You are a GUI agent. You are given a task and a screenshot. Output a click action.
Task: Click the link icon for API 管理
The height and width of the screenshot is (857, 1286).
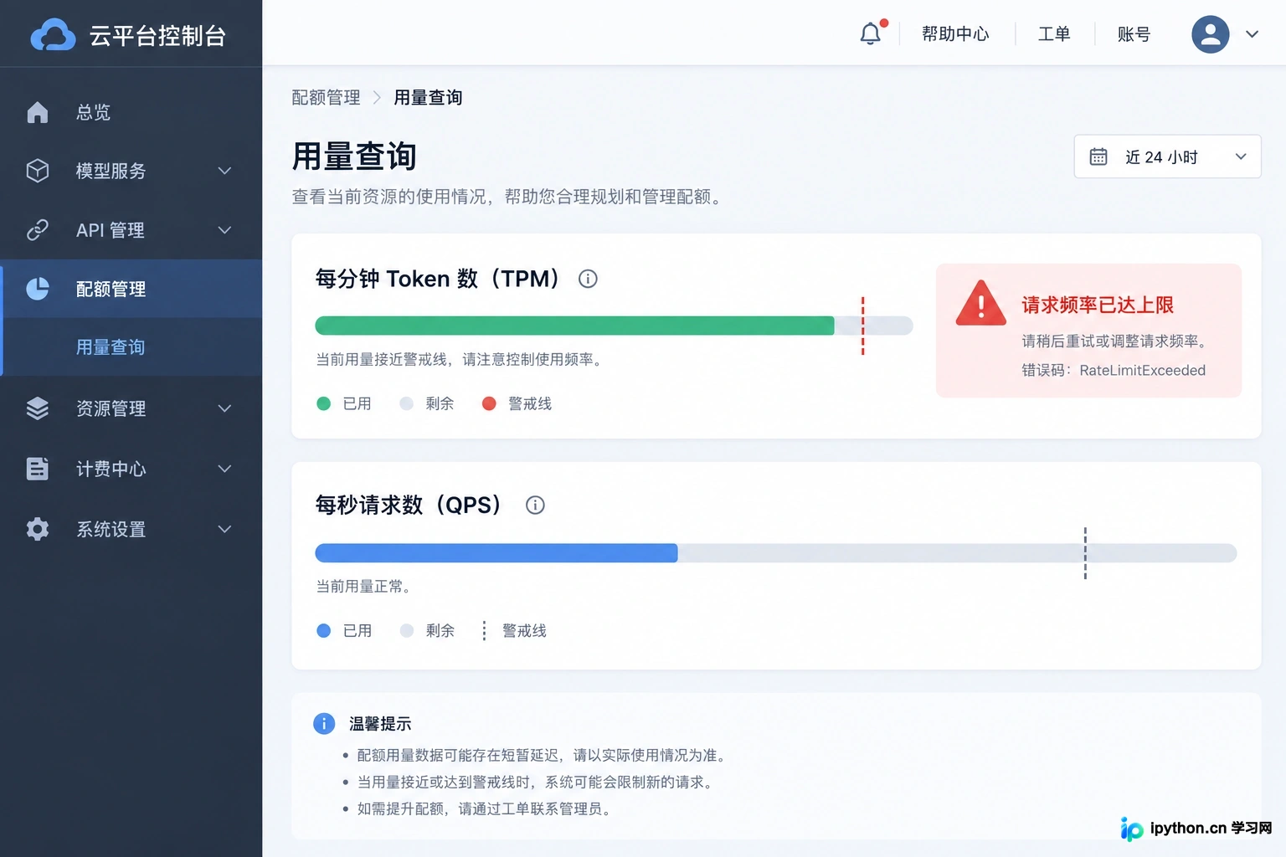tap(38, 229)
